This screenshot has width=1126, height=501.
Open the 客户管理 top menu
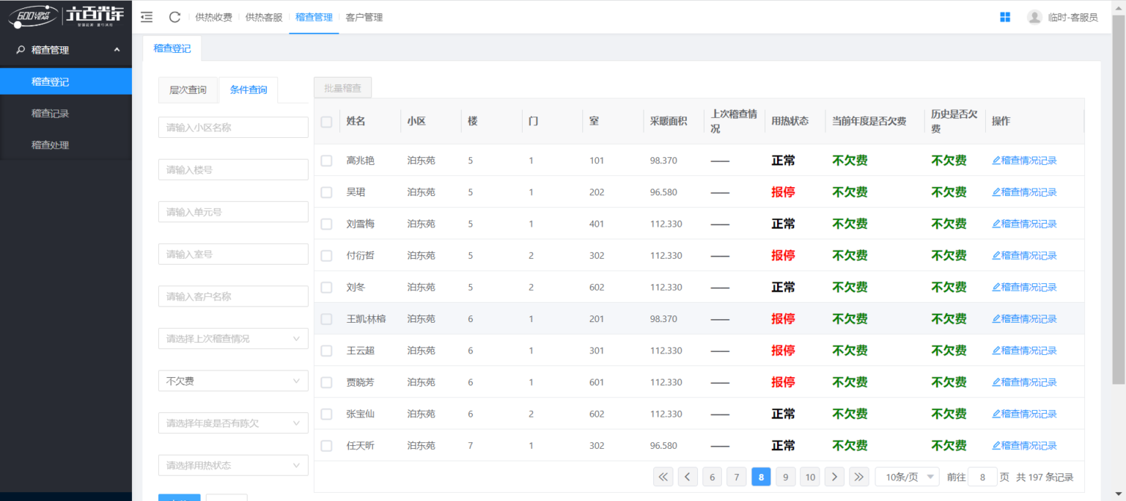(x=364, y=17)
